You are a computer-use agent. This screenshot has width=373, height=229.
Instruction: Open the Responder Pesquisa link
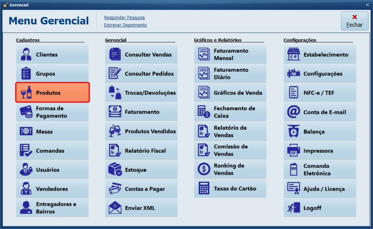point(124,18)
